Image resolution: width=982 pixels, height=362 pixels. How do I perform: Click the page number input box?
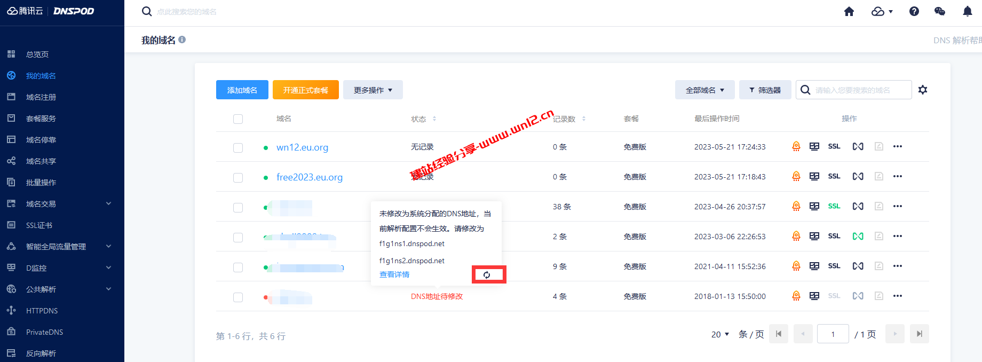tap(833, 334)
